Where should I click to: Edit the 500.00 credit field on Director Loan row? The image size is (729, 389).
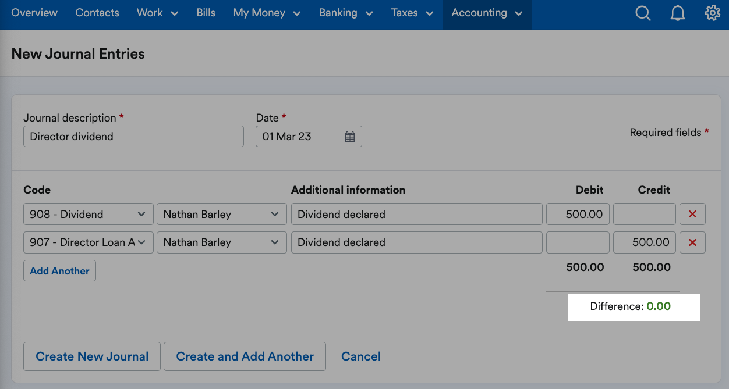point(645,242)
